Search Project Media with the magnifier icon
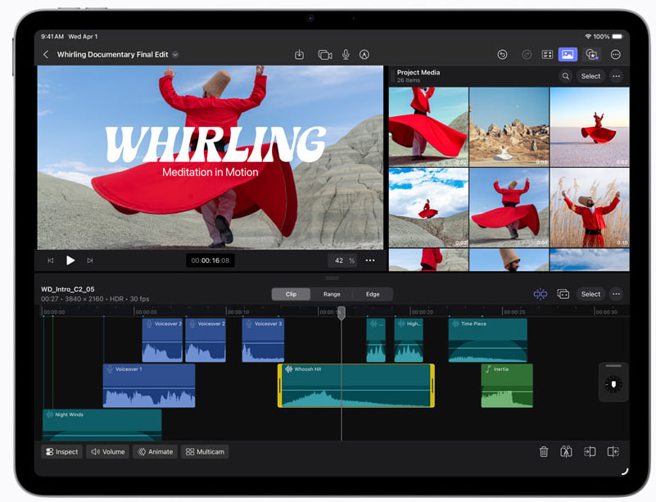Screen dimensions: 656x502 click(565, 76)
